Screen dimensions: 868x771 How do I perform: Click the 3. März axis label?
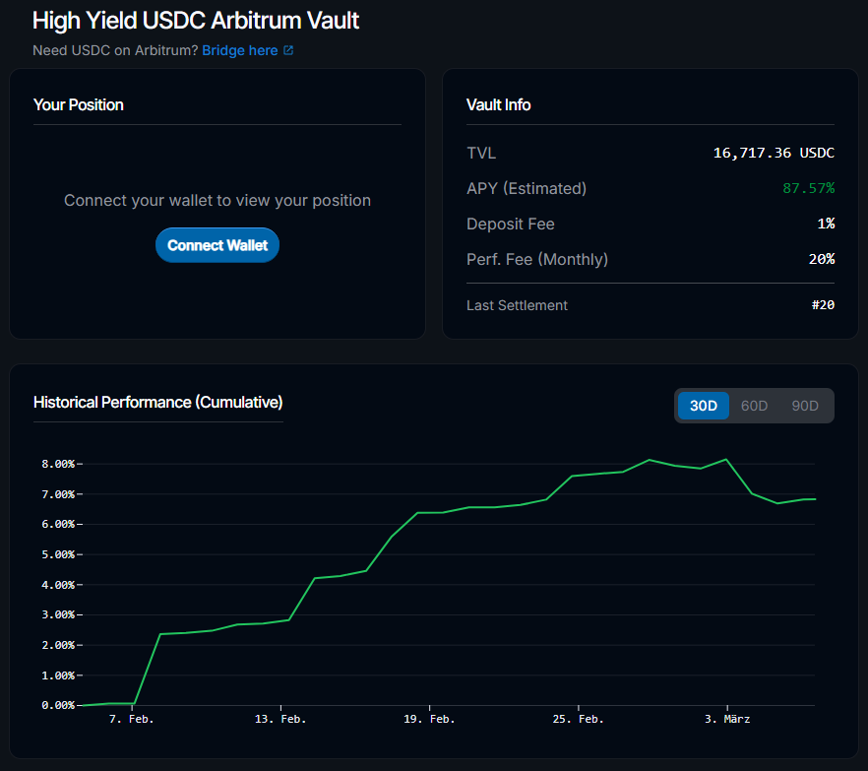click(x=727, y=719)
